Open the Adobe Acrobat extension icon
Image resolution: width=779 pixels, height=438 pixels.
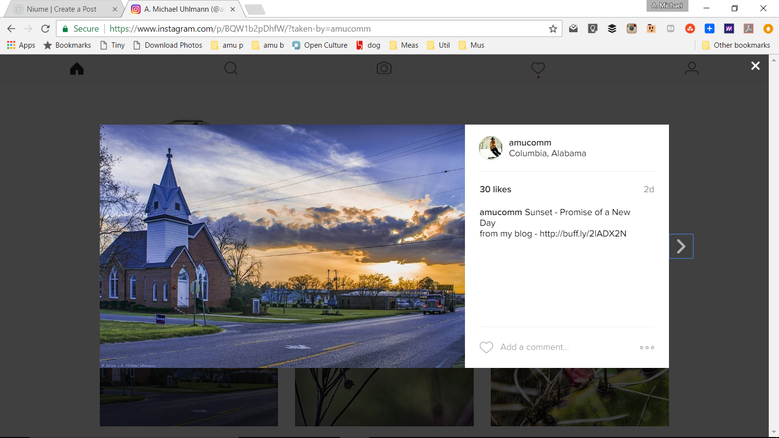click(748, 29)
